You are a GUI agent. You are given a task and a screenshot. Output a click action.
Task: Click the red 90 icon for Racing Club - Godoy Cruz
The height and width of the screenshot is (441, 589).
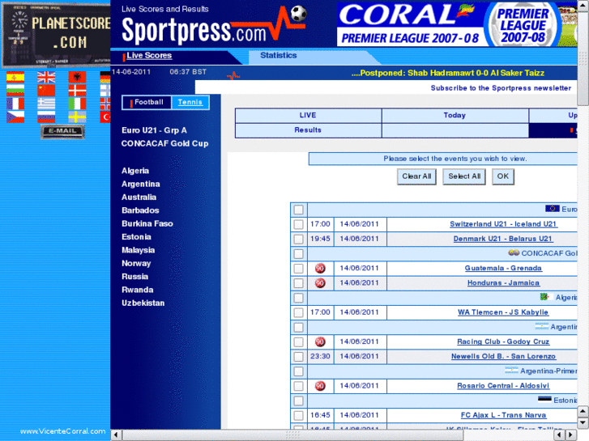pyautogui.click(x=320, y=342)
